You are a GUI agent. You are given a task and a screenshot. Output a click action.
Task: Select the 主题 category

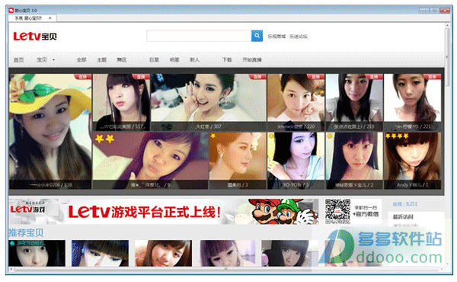(x=101, y=59)
